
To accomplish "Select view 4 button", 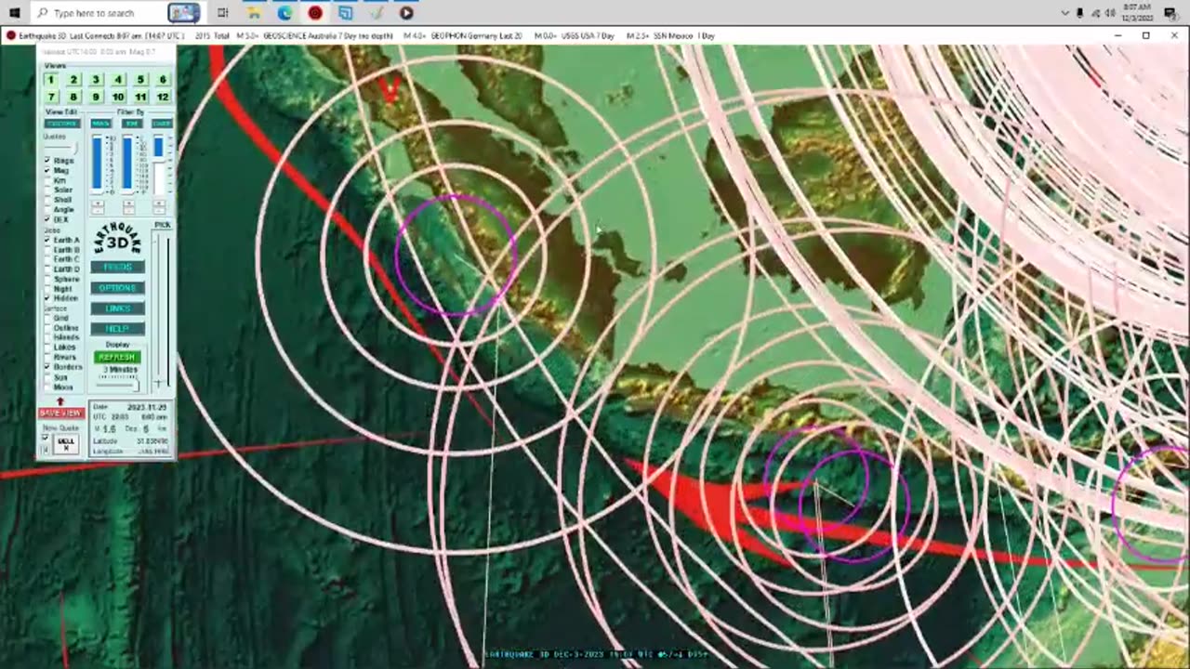I will [x=118, y=79].
